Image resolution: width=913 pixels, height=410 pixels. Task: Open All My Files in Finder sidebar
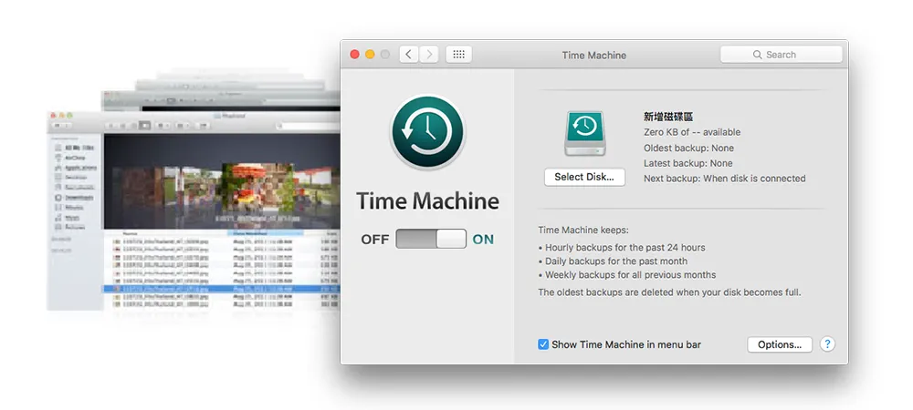click(80, 147)
